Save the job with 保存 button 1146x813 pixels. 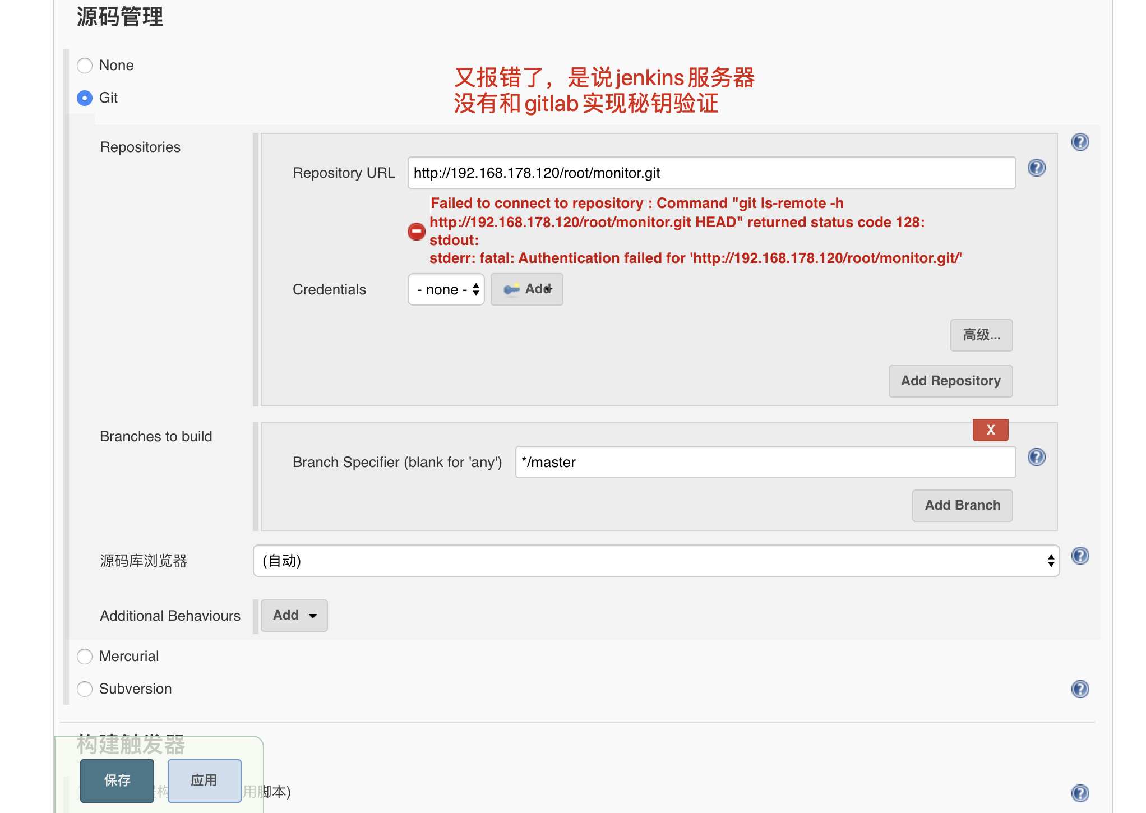coord(117,780)
